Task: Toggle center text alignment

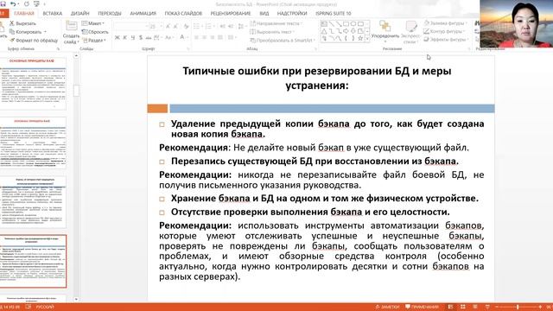Action: tap(204, 37)
